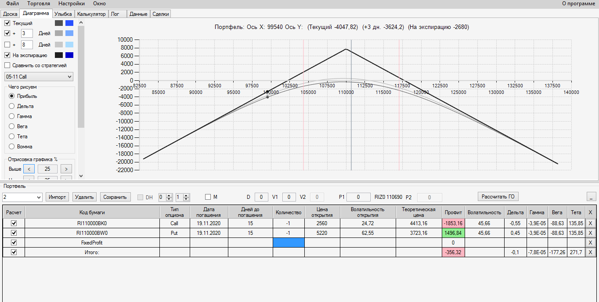
Task: Toggle Расчет checkbox for RI110000BK0 row
Action: click(x=14, y=223)
